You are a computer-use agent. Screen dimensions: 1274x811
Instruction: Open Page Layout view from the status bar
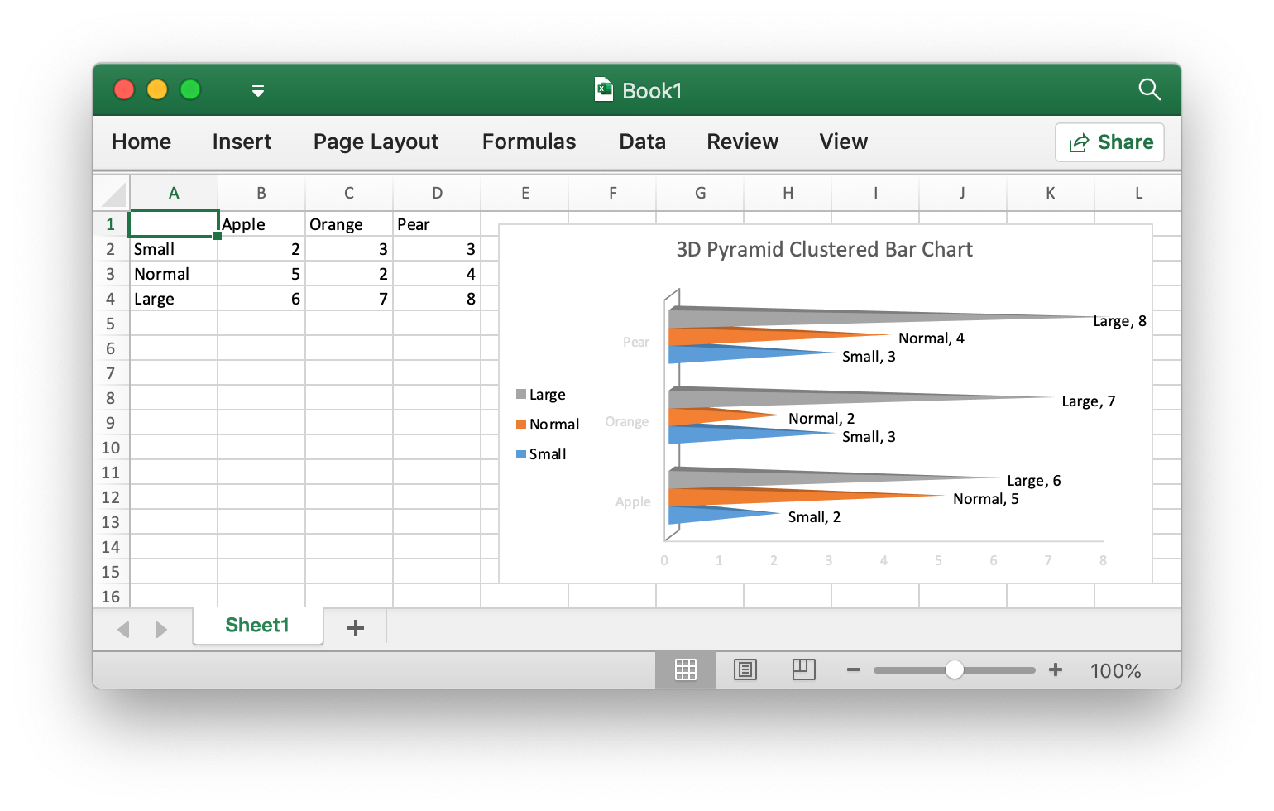tap(745, 669)
